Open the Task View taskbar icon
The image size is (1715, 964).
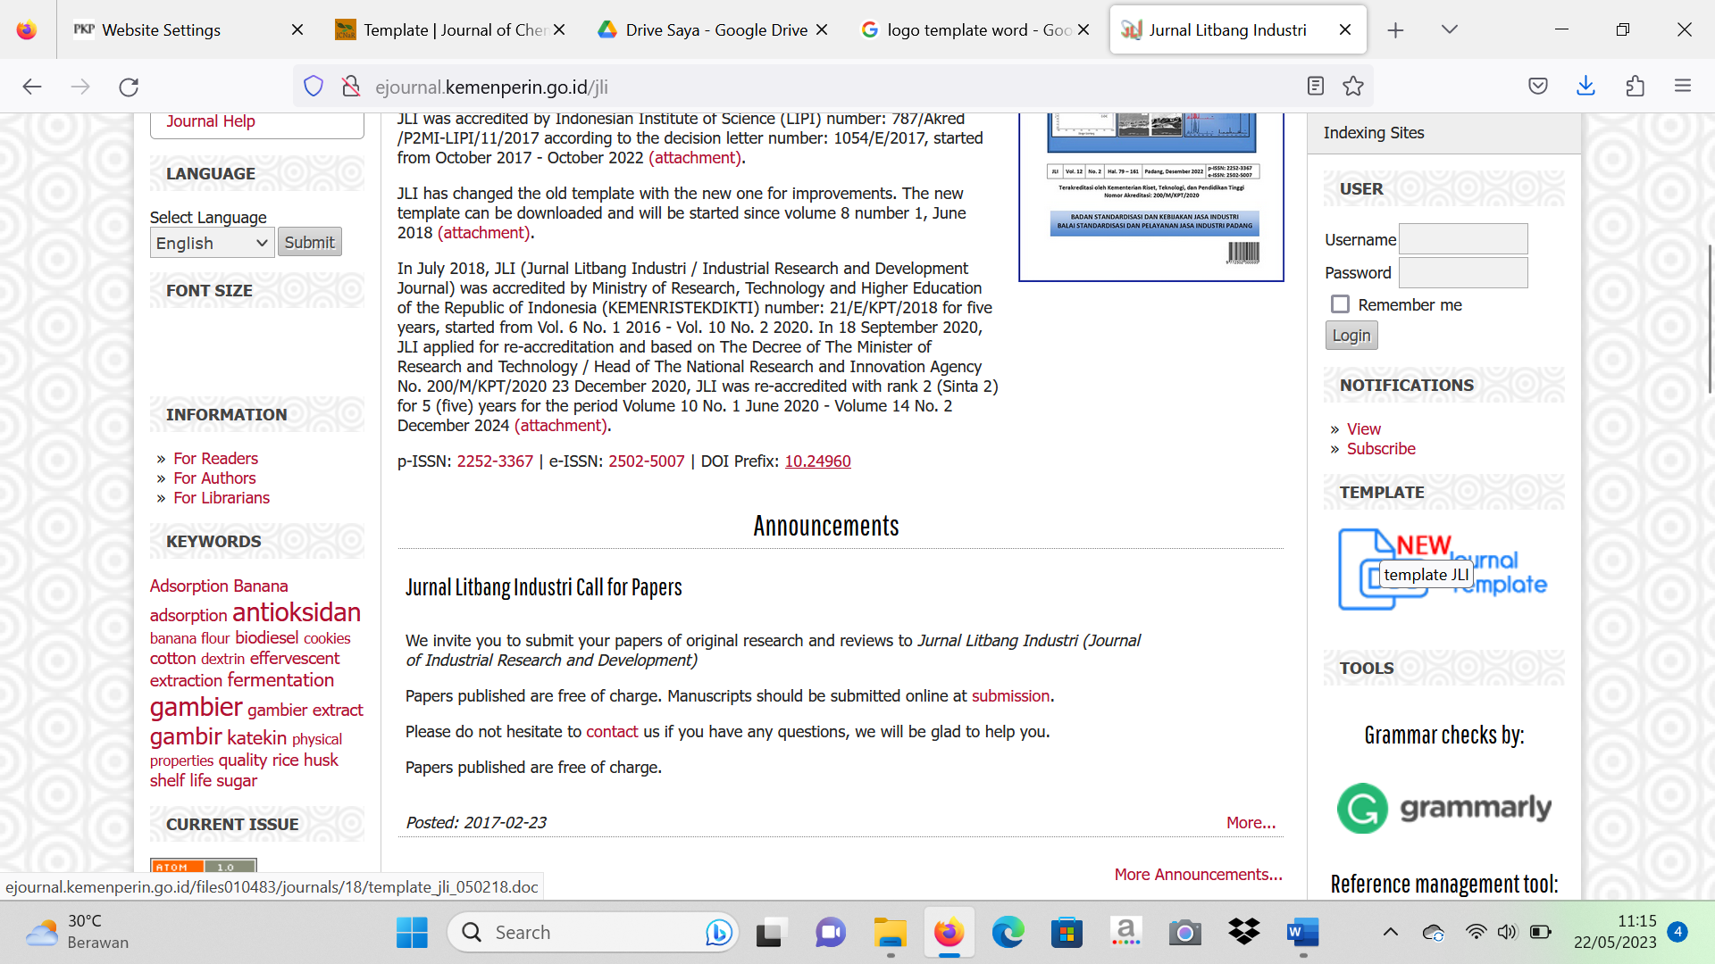[769, 933]
